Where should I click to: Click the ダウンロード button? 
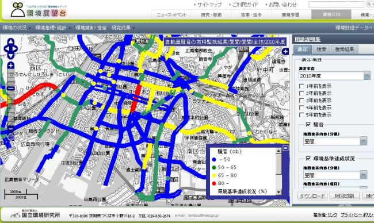pyautogui.click(x=312, y=196)
